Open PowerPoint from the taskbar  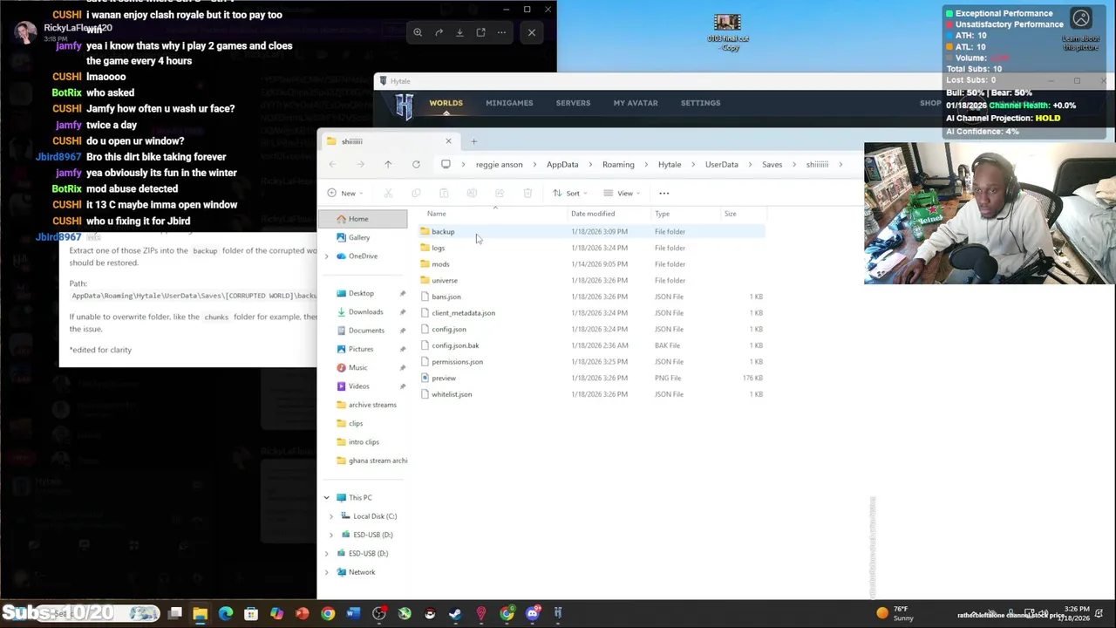pyautogui.click(x=302, y=614)
